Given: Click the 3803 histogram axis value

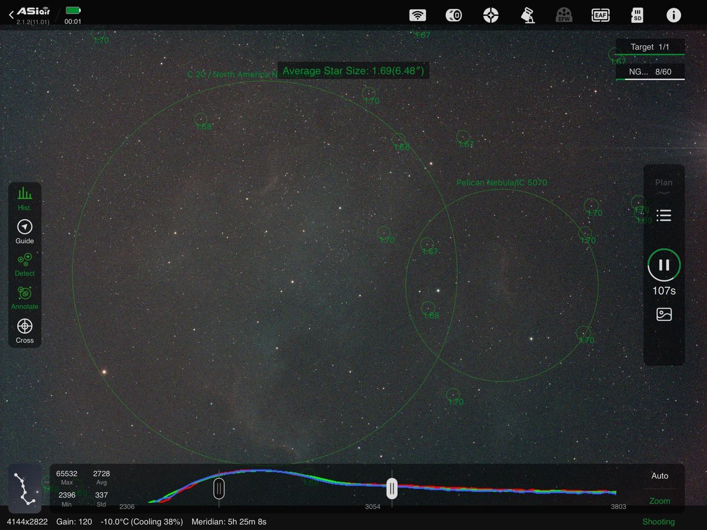Looking at the screenshot, I should point(617,507).
